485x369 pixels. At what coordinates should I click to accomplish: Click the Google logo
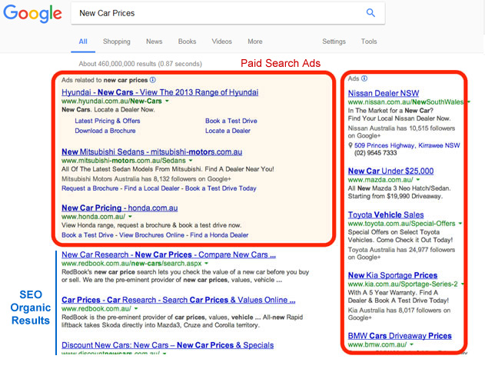click(32, 13)
